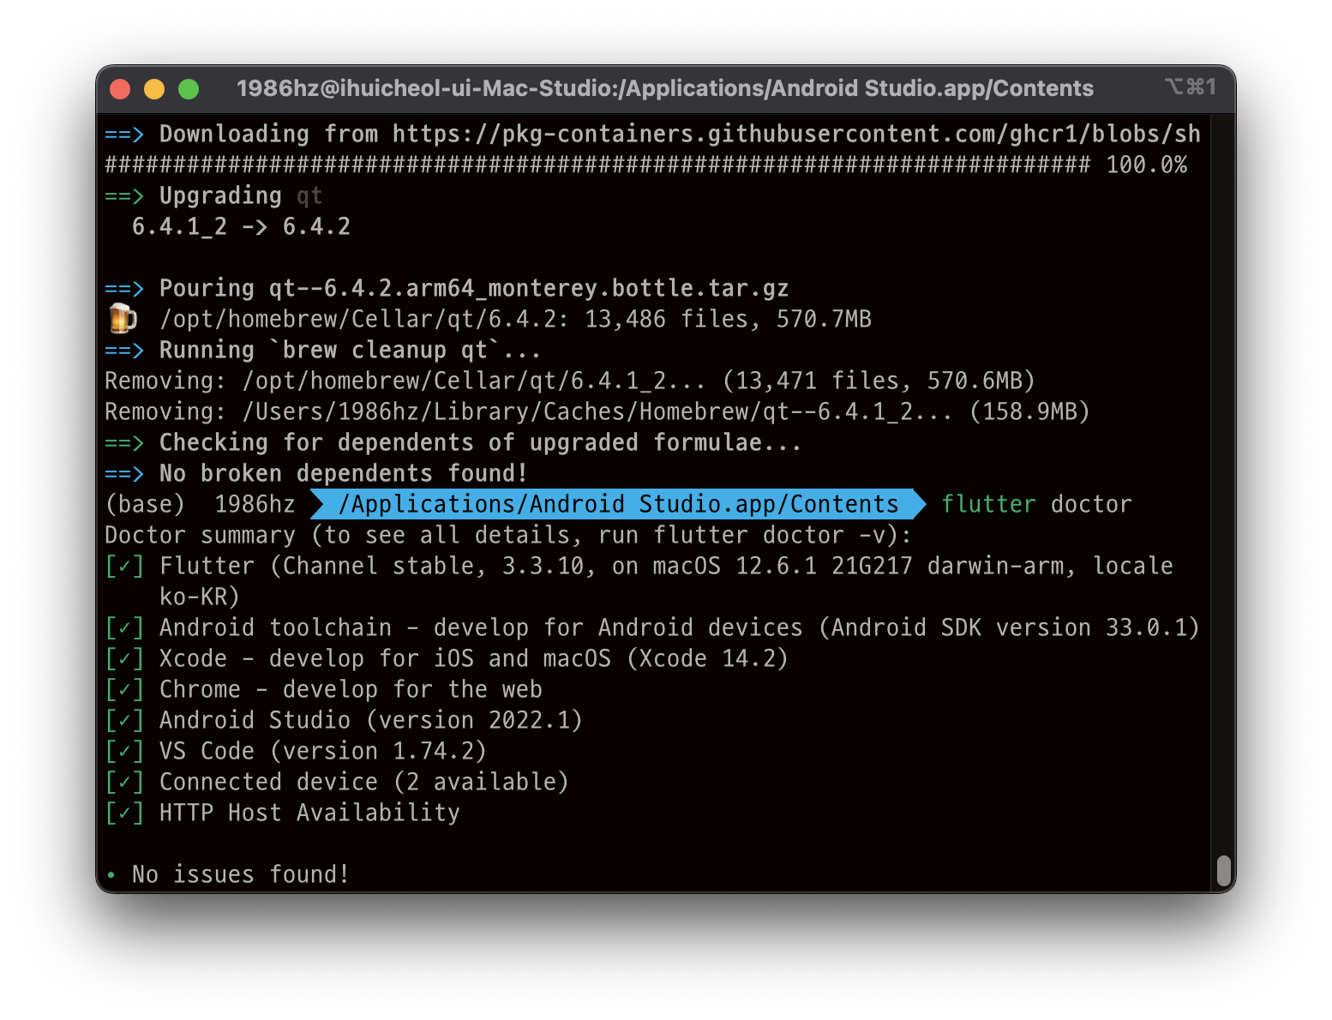Screen dimensions: 1332x1020
Task: Click 'VS Code (version 1.74.2)' text
Action: [x=323, y=752]
